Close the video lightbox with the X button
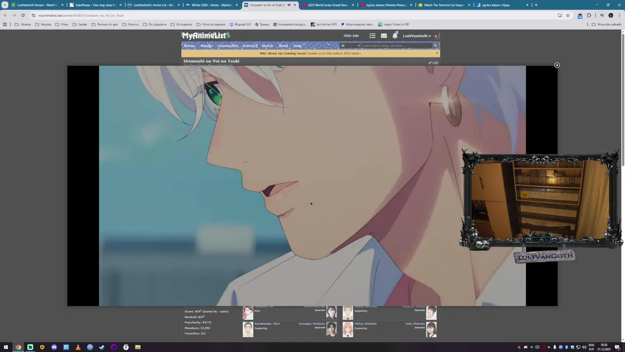The width and height of the screenshot is (625, 352). [x=557, y=65]
